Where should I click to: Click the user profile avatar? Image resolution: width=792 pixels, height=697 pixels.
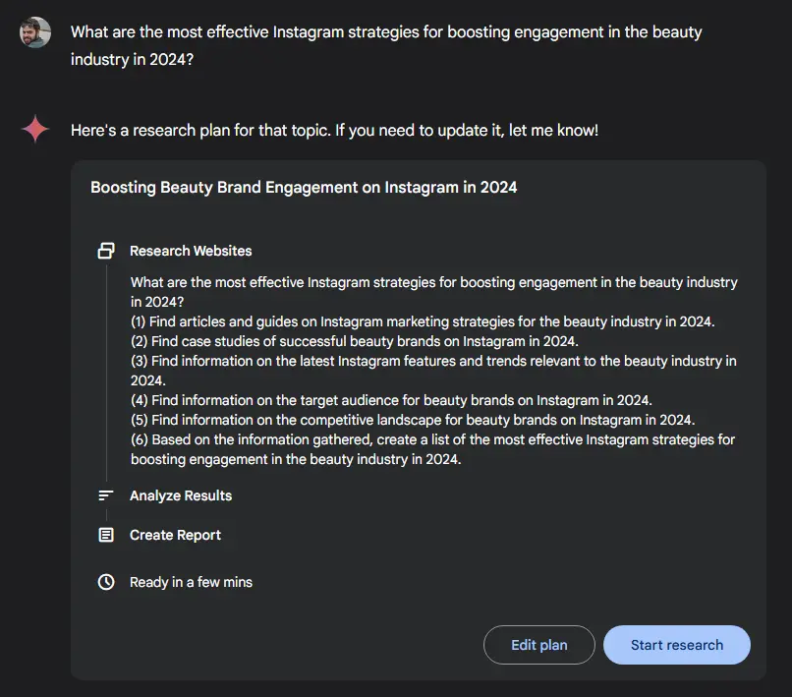(x=35, y=32)
